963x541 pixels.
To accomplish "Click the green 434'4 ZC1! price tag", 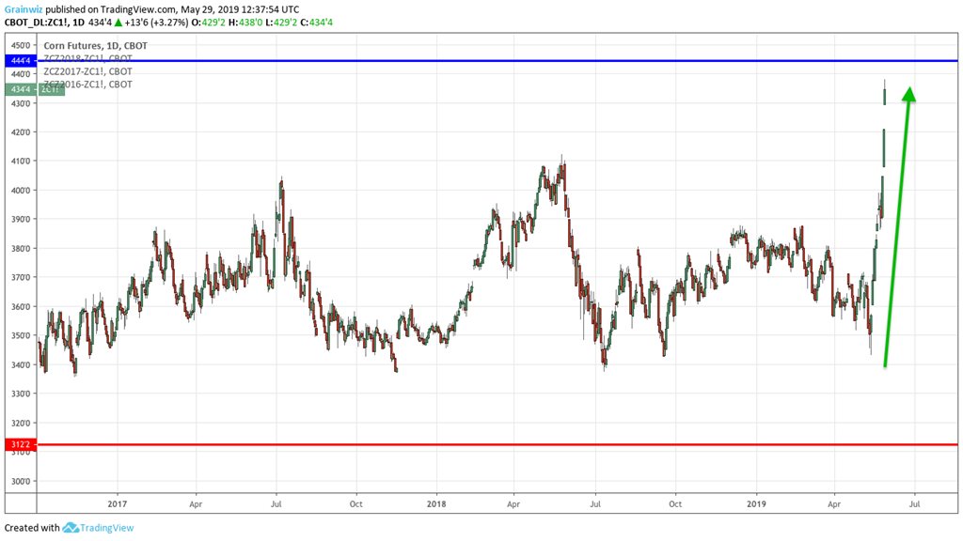I will [34, 89].
